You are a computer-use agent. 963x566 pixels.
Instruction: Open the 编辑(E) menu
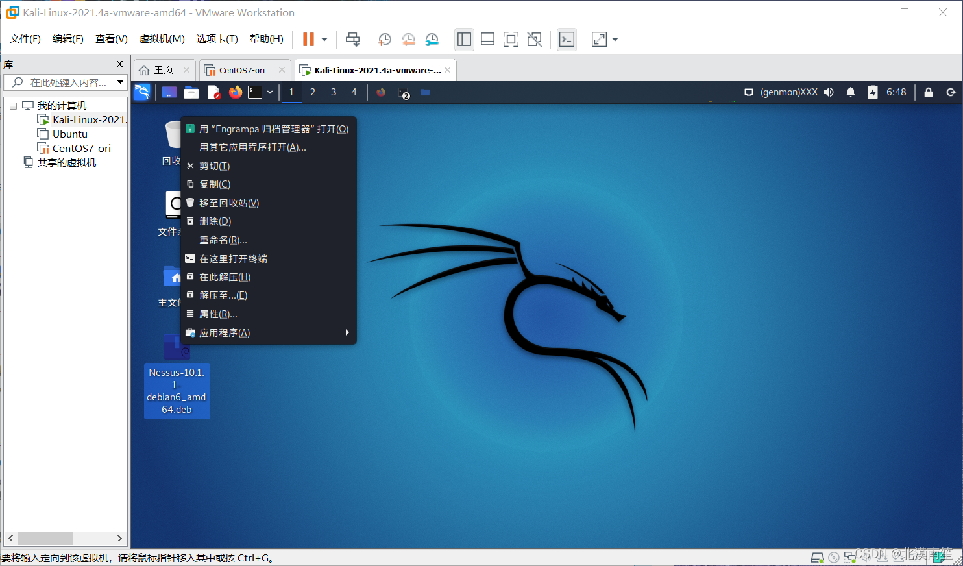[x=68, y=39]
